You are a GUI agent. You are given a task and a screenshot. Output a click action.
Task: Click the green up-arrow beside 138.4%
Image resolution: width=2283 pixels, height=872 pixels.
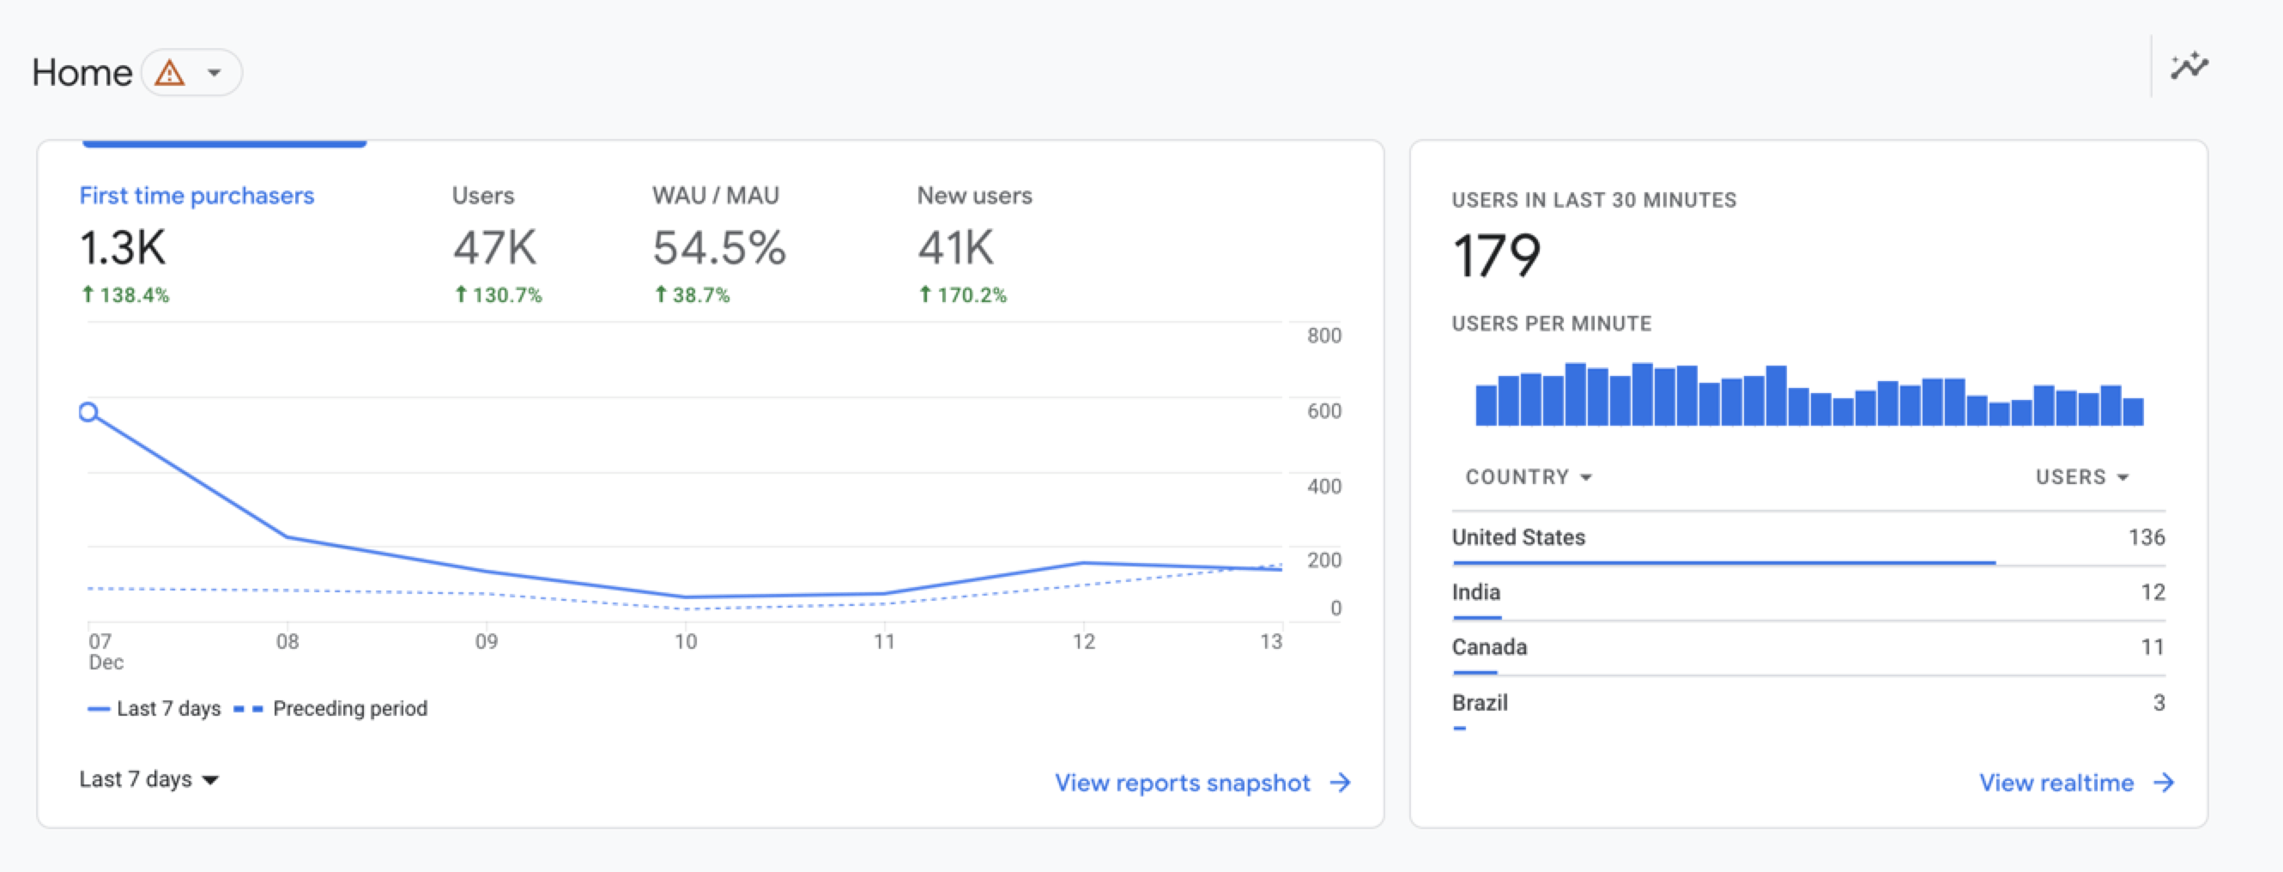tap(88, 294)
